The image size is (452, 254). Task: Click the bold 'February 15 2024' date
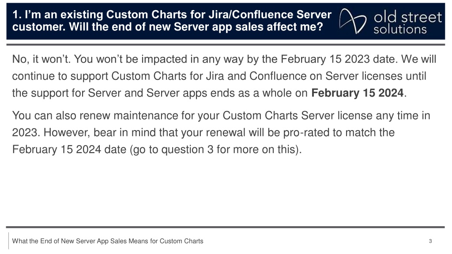[x=357, y=93]
